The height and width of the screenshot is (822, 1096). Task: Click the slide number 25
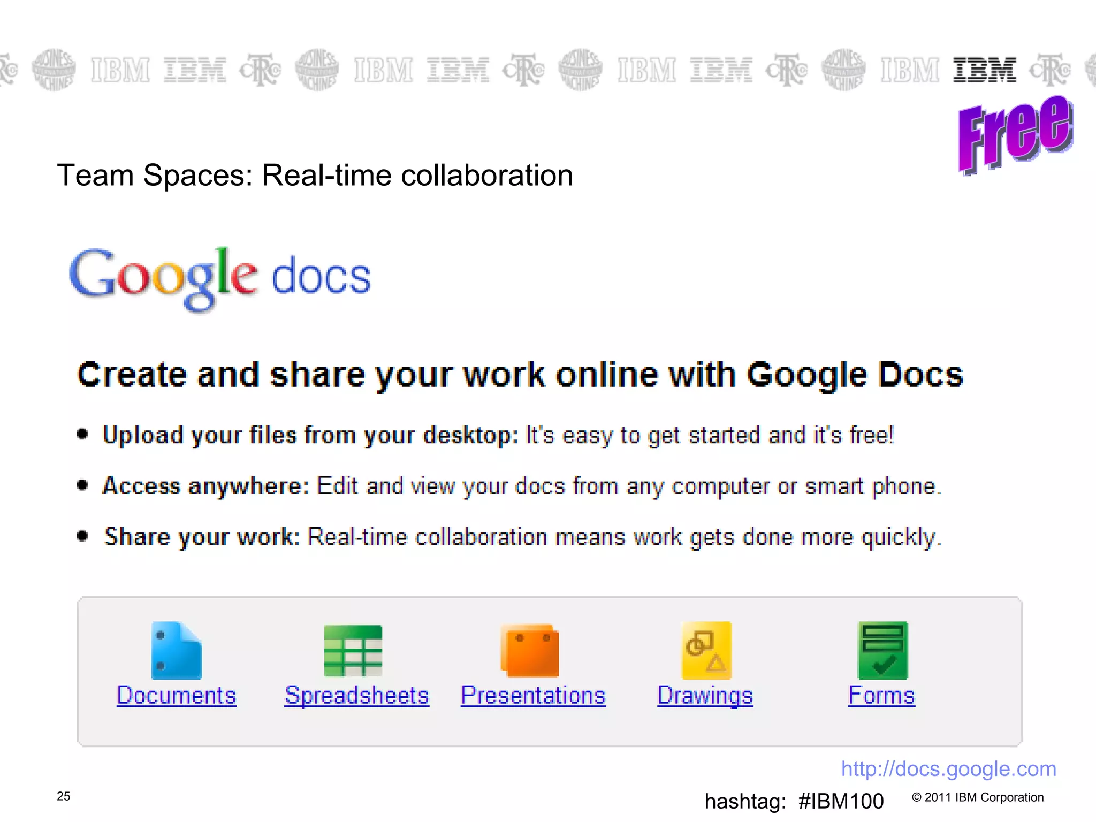[x=64, y=796]
